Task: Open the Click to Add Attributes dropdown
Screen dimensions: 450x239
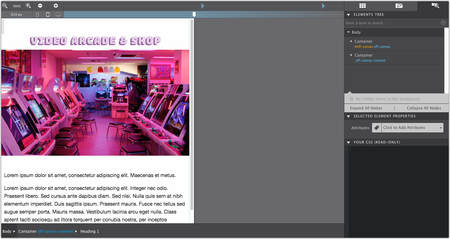Action: (x=412, y=128)
